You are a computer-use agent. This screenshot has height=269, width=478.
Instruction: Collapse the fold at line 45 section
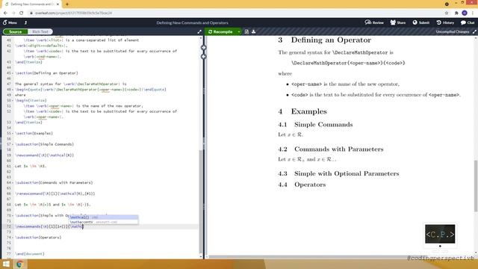pos(13,73)
